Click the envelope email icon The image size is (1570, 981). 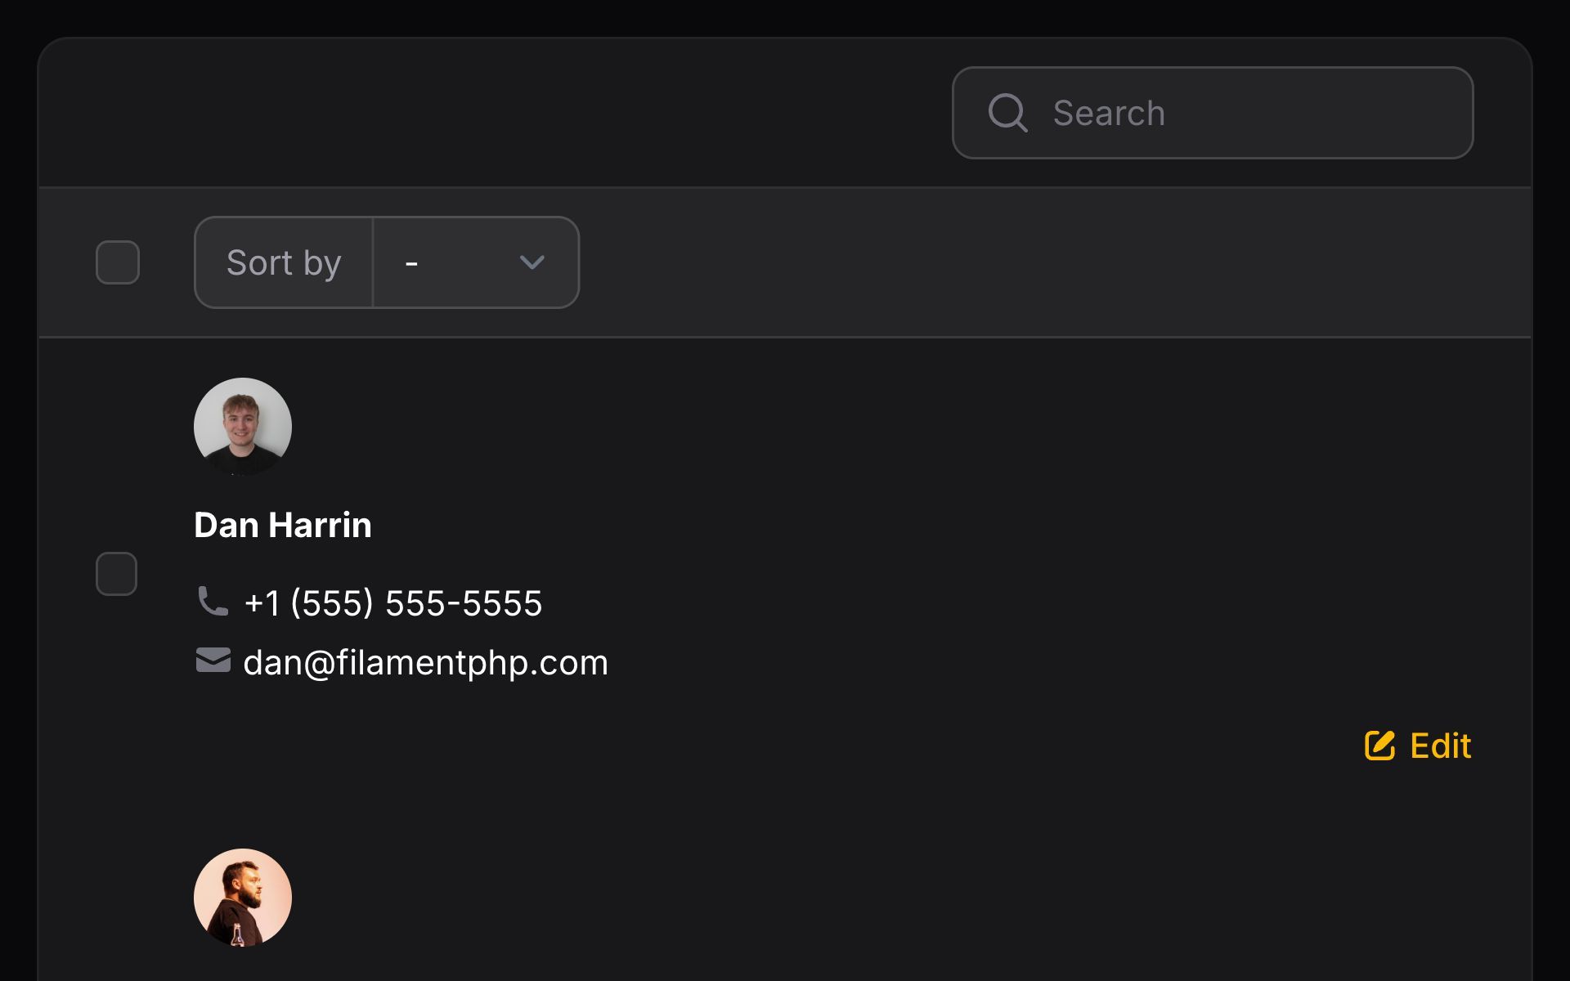(x=213, y=661)
